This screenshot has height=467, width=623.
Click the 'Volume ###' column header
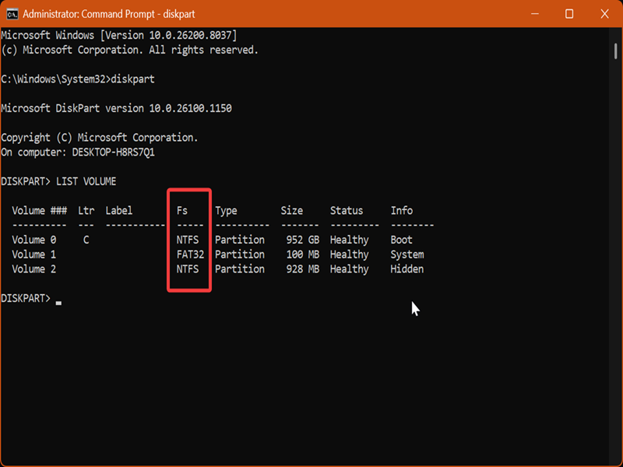[40, 210]
